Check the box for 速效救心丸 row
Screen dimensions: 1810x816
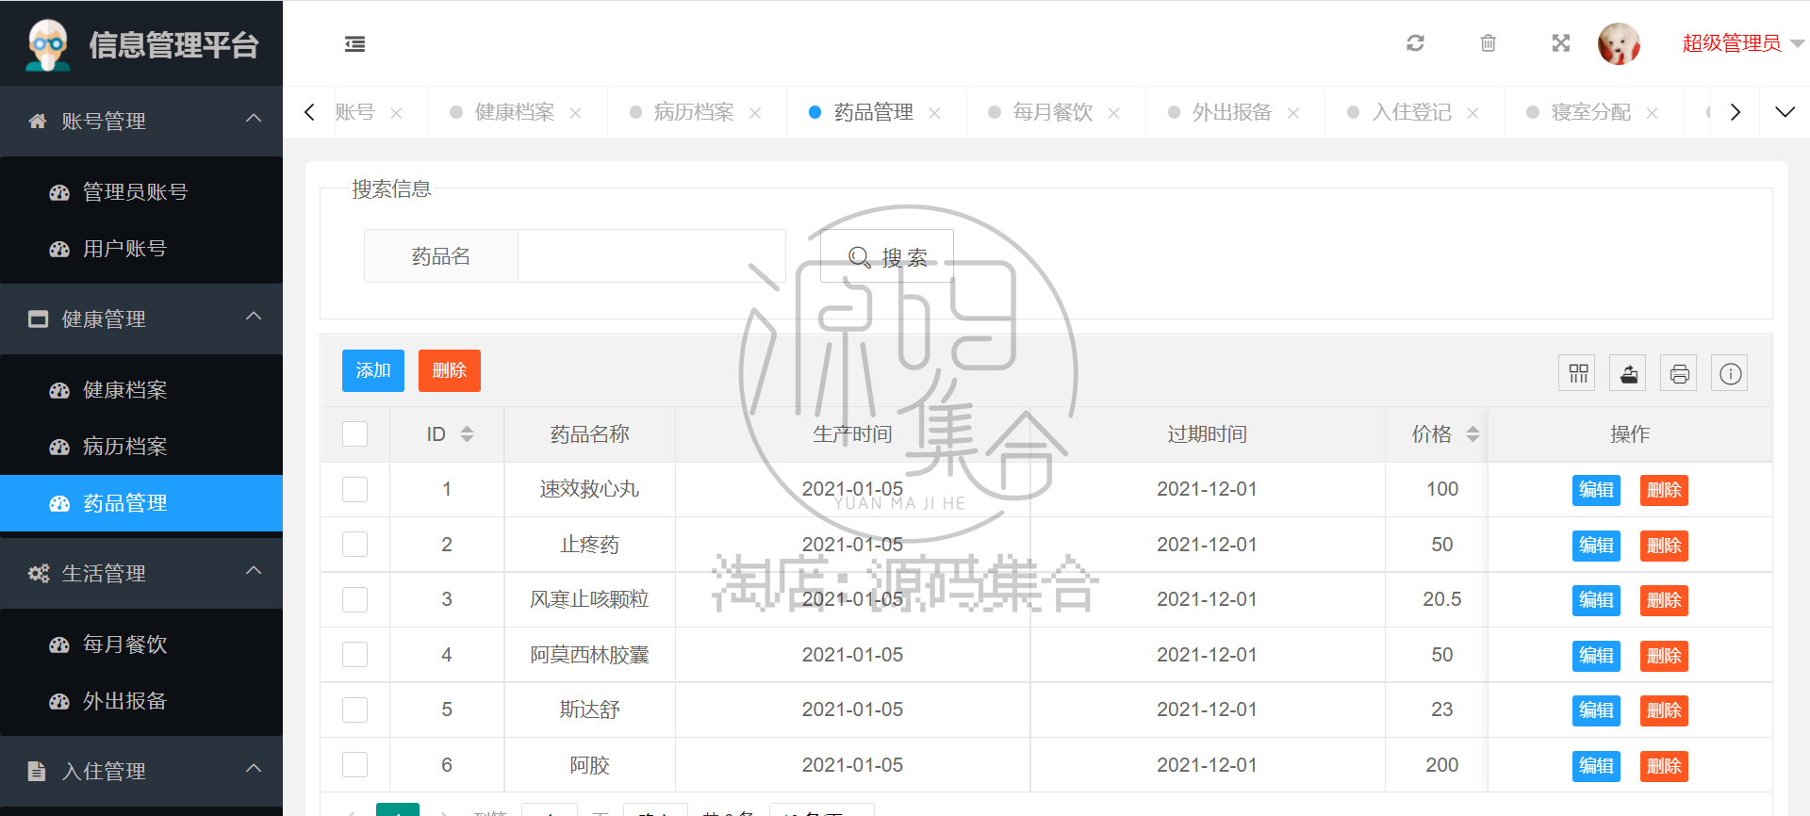[x=354, y=489]
